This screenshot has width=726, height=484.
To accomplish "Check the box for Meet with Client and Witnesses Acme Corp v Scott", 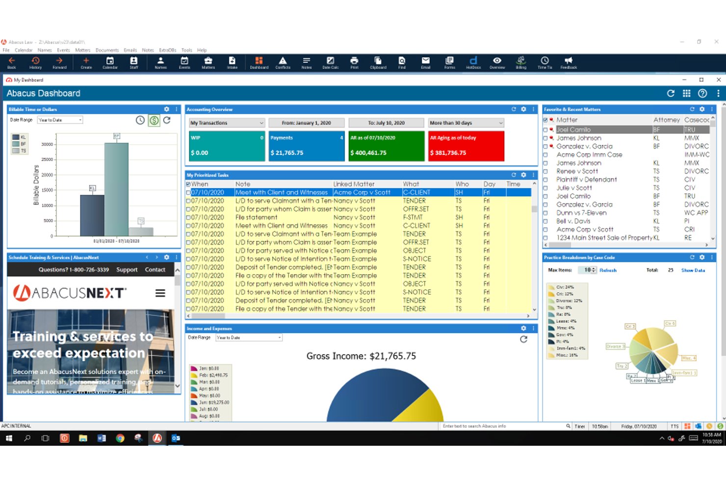I will click(x=188, y=193).
